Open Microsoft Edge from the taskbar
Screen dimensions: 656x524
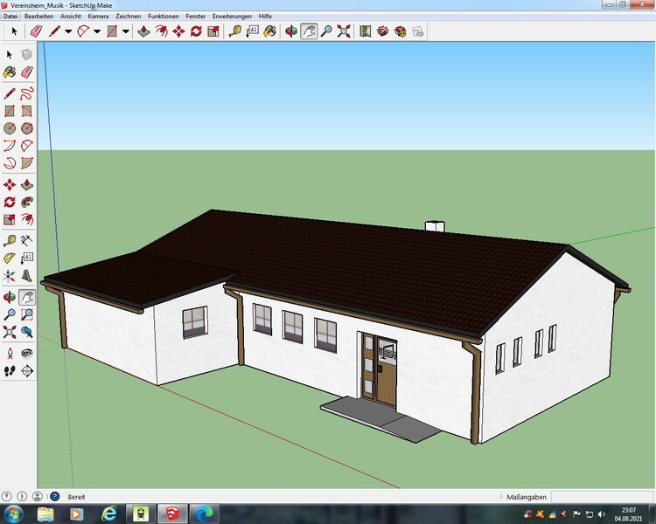204,514
